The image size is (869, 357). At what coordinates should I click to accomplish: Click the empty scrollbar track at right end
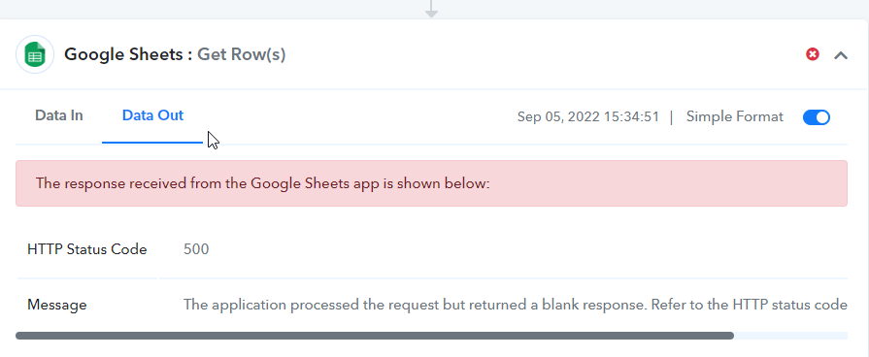791,336
